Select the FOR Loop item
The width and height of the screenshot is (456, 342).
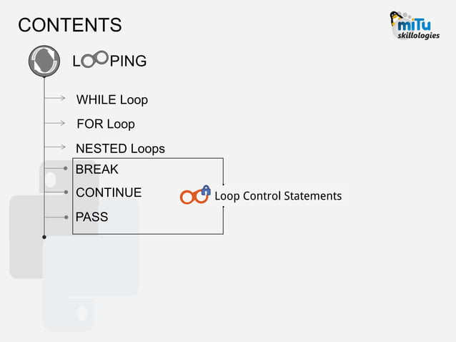pos(106,124)
